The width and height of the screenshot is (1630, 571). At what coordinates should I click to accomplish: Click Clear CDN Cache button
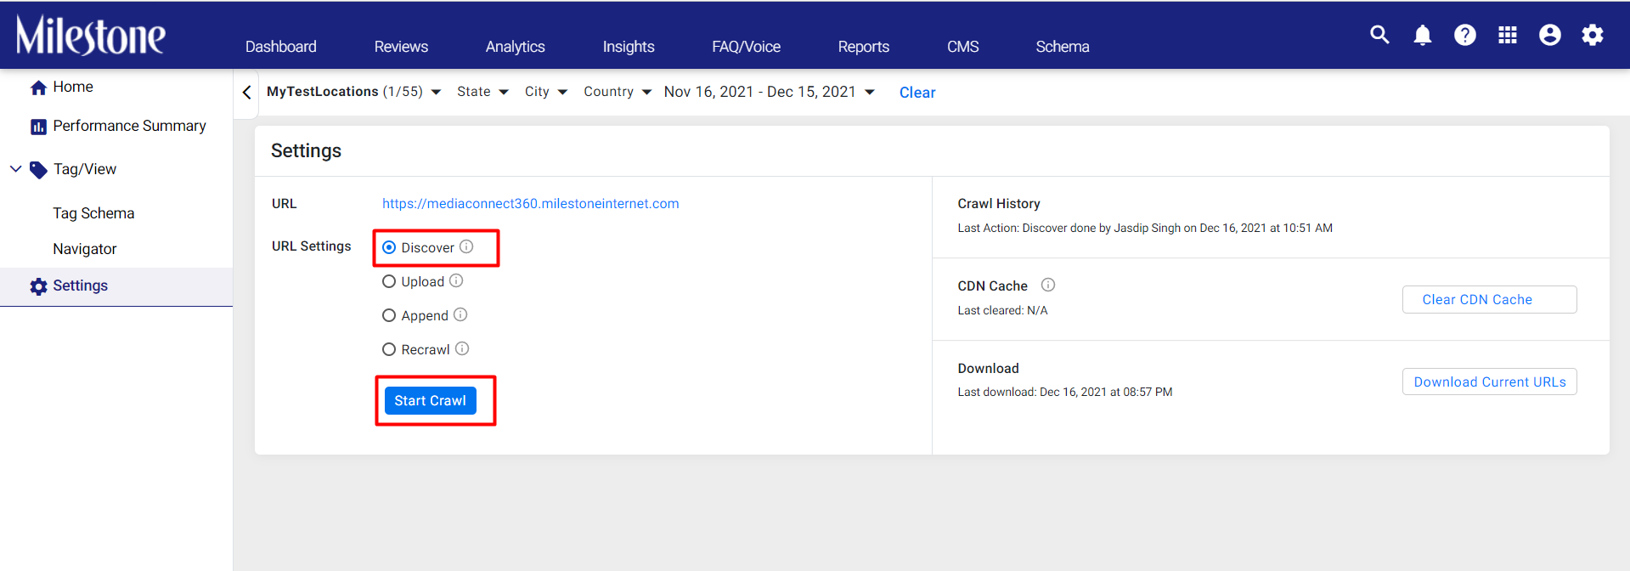1489,299
